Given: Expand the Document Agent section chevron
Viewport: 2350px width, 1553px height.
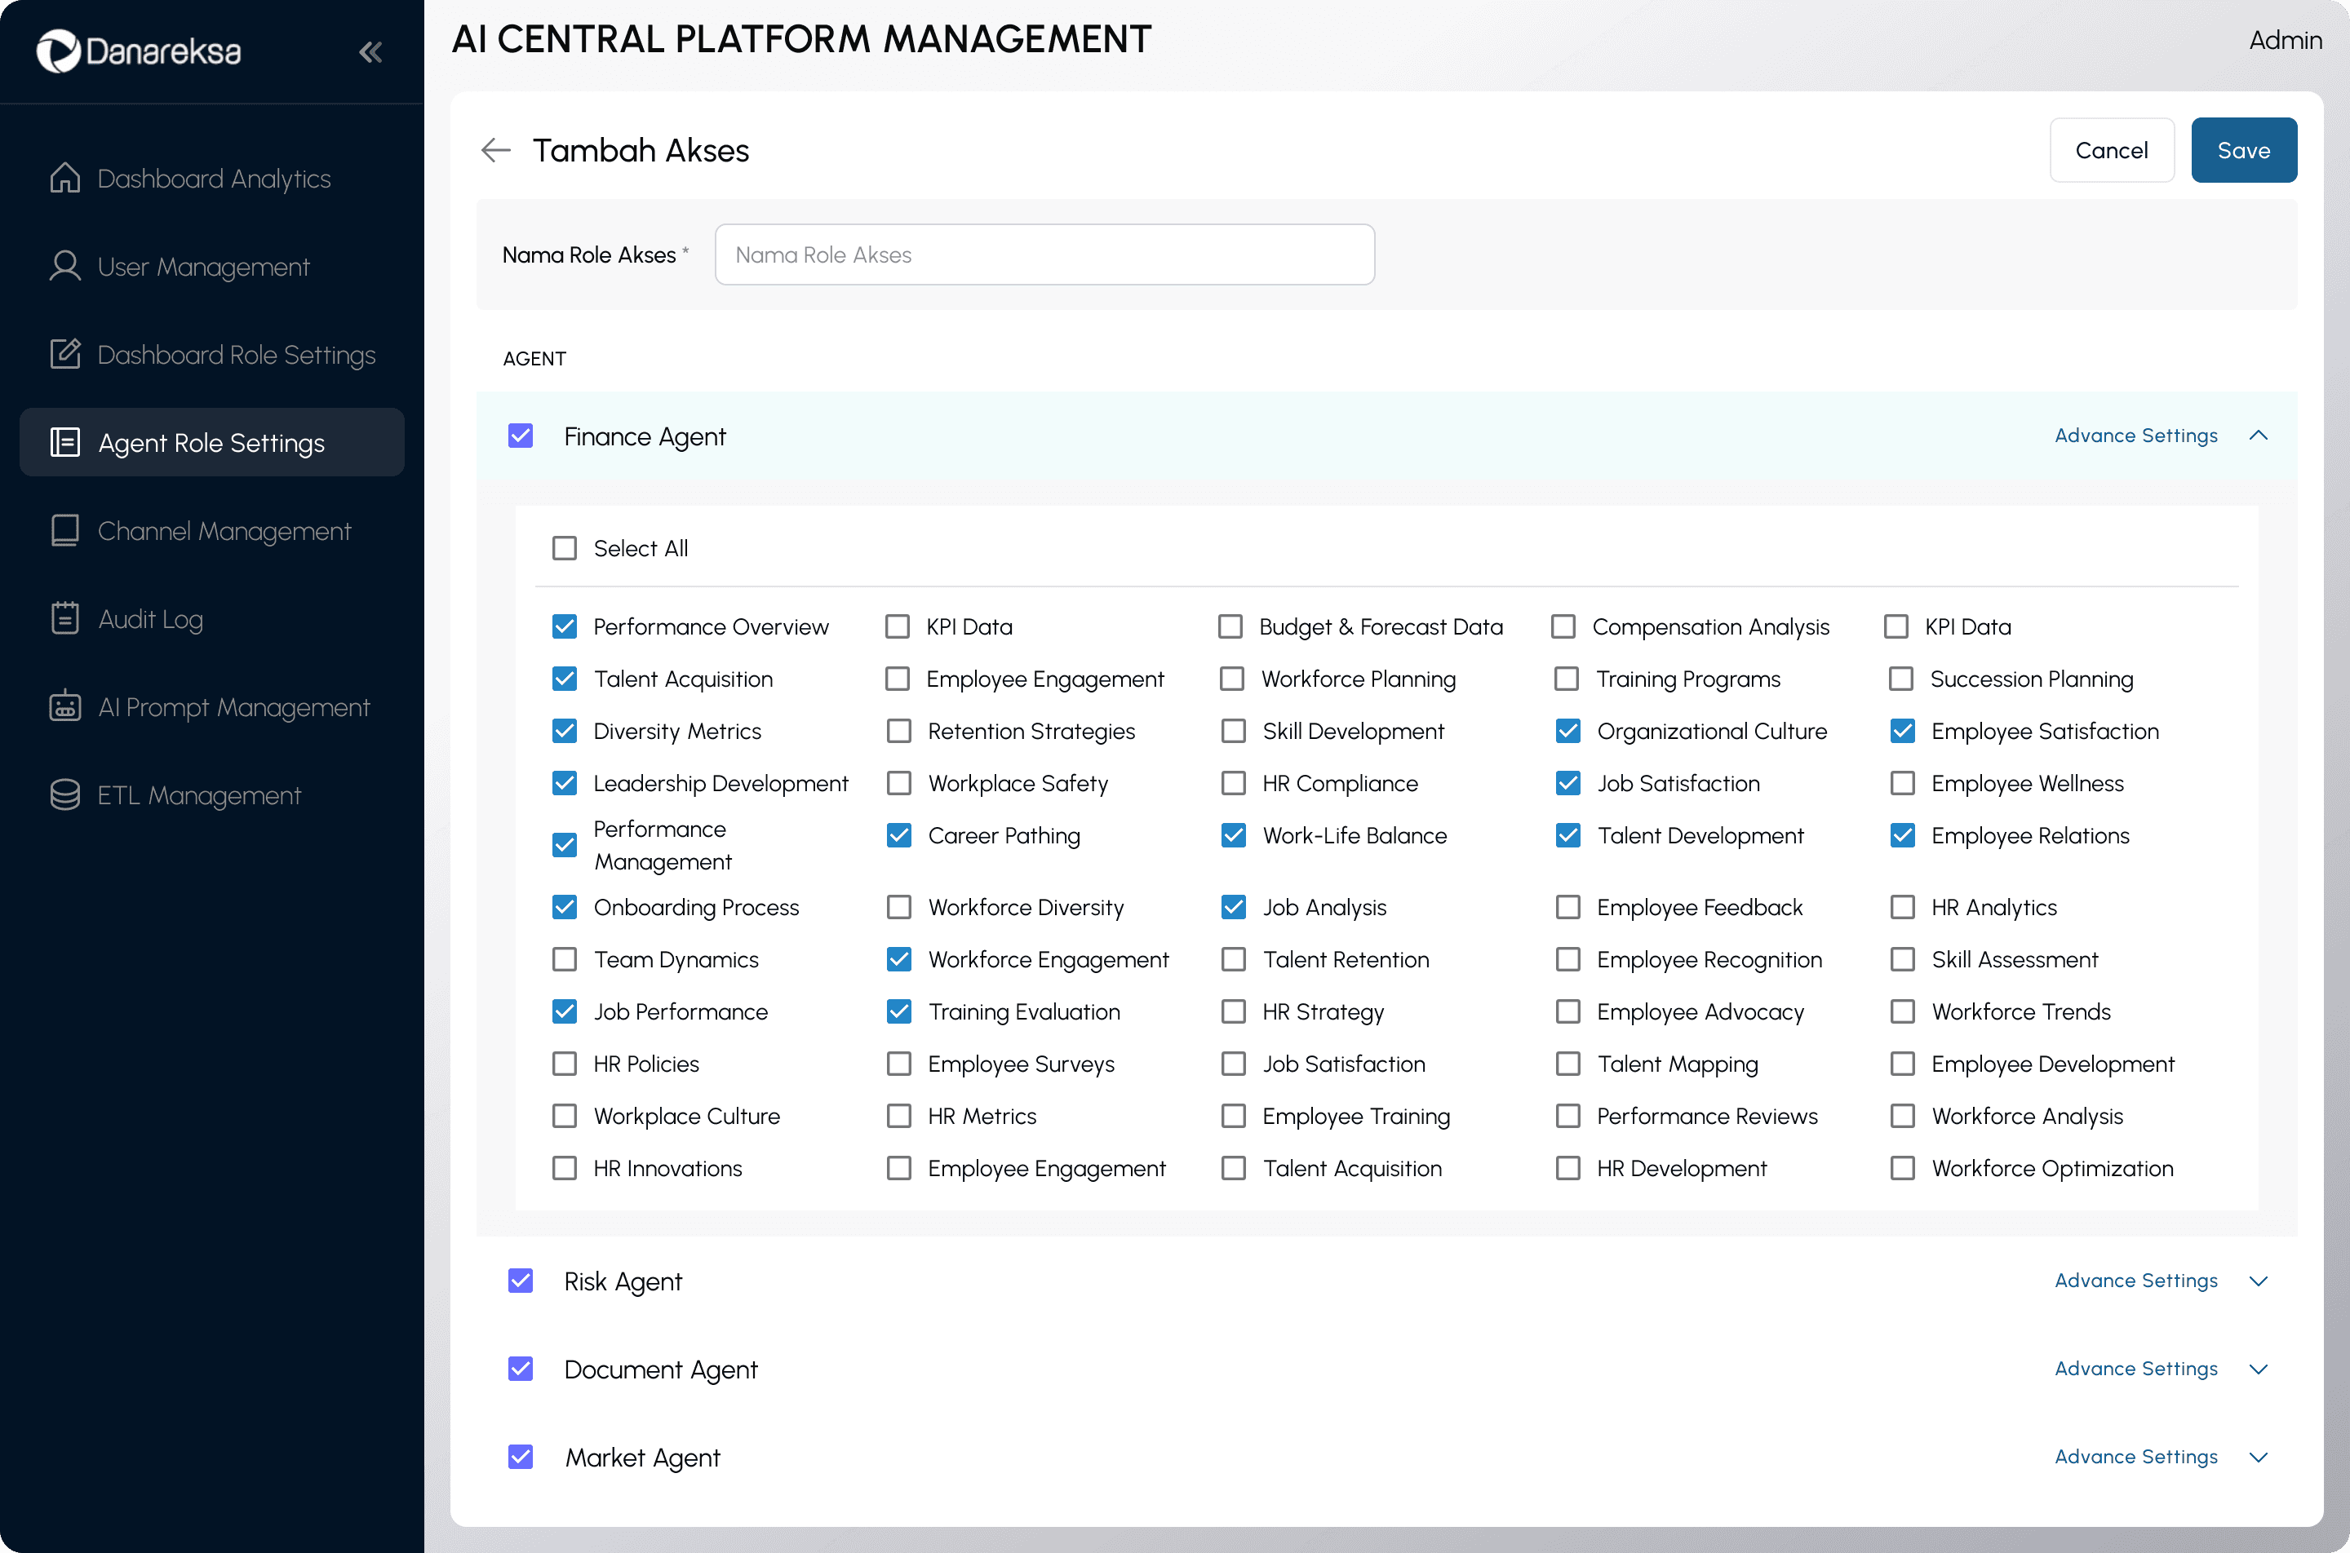Looking at the screenshot, I should click(x=2258, y=1369).
